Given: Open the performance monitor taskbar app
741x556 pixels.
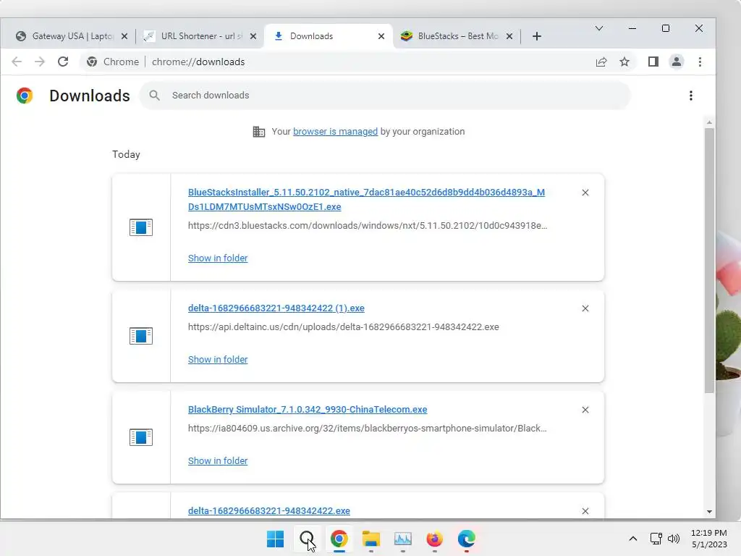Looking at the screenshot, I should tap(402, 539).
